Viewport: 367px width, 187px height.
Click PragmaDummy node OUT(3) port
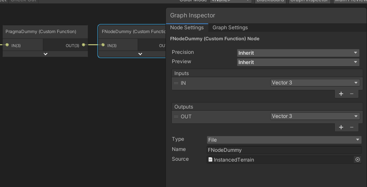(83, 45)
